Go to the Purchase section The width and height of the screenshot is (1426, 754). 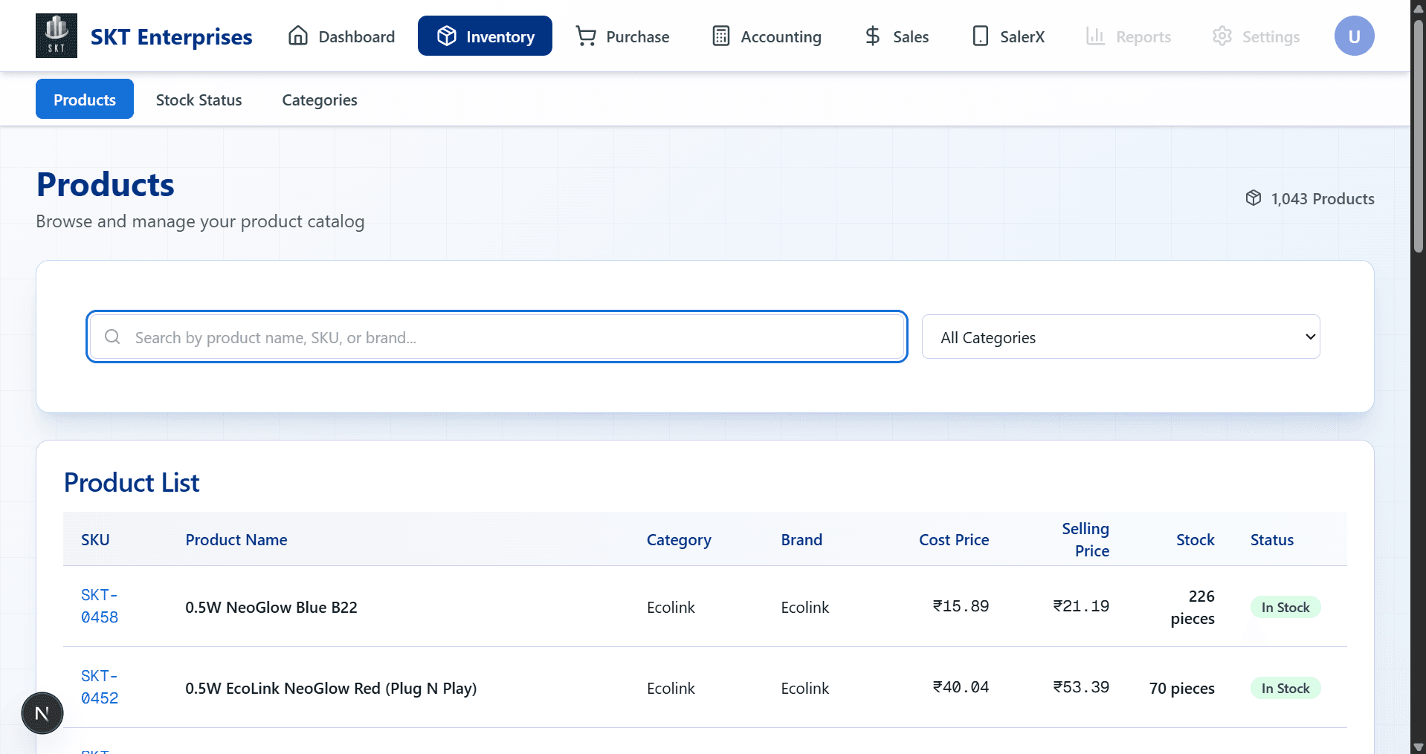coord(622,36)
